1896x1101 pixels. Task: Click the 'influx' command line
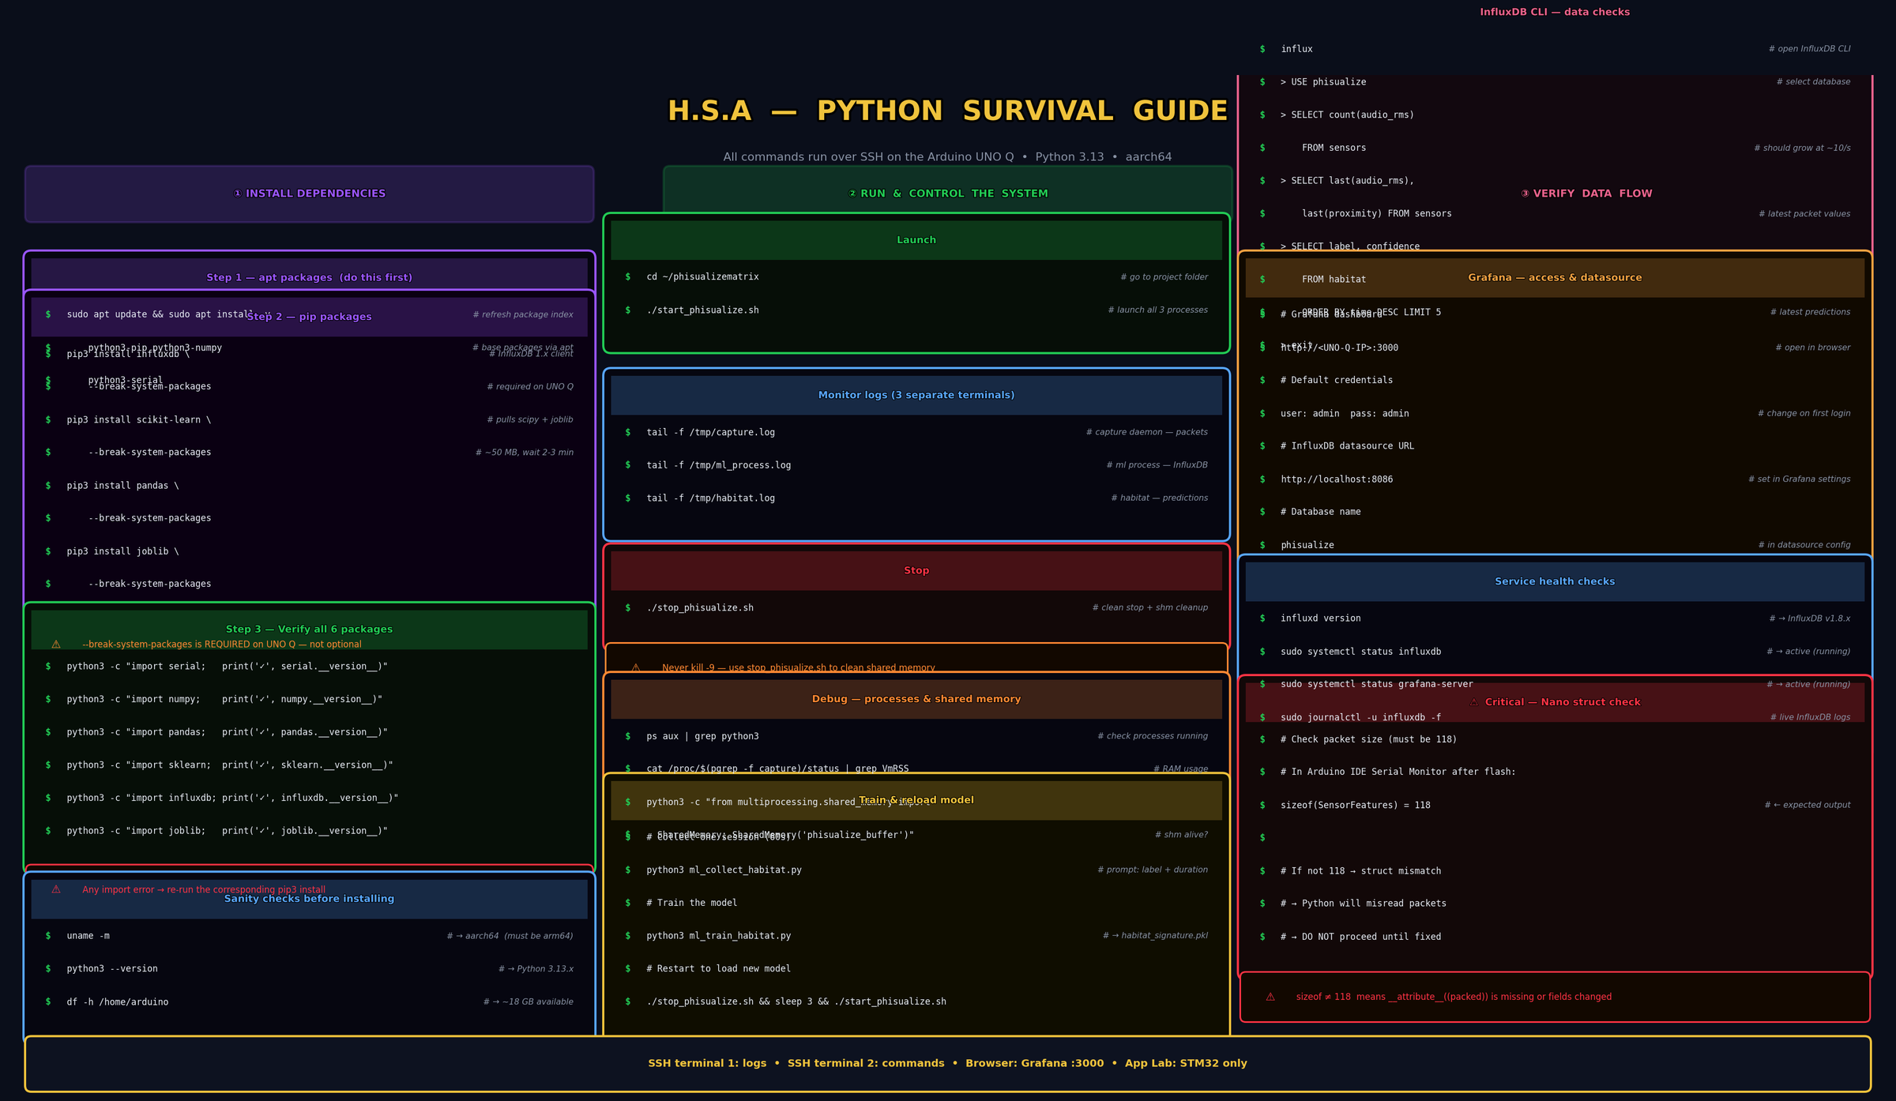(1296, 49)
